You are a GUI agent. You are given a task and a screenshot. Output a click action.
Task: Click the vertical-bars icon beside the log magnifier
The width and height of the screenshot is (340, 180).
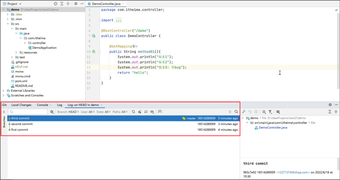[x=230, y=112]
